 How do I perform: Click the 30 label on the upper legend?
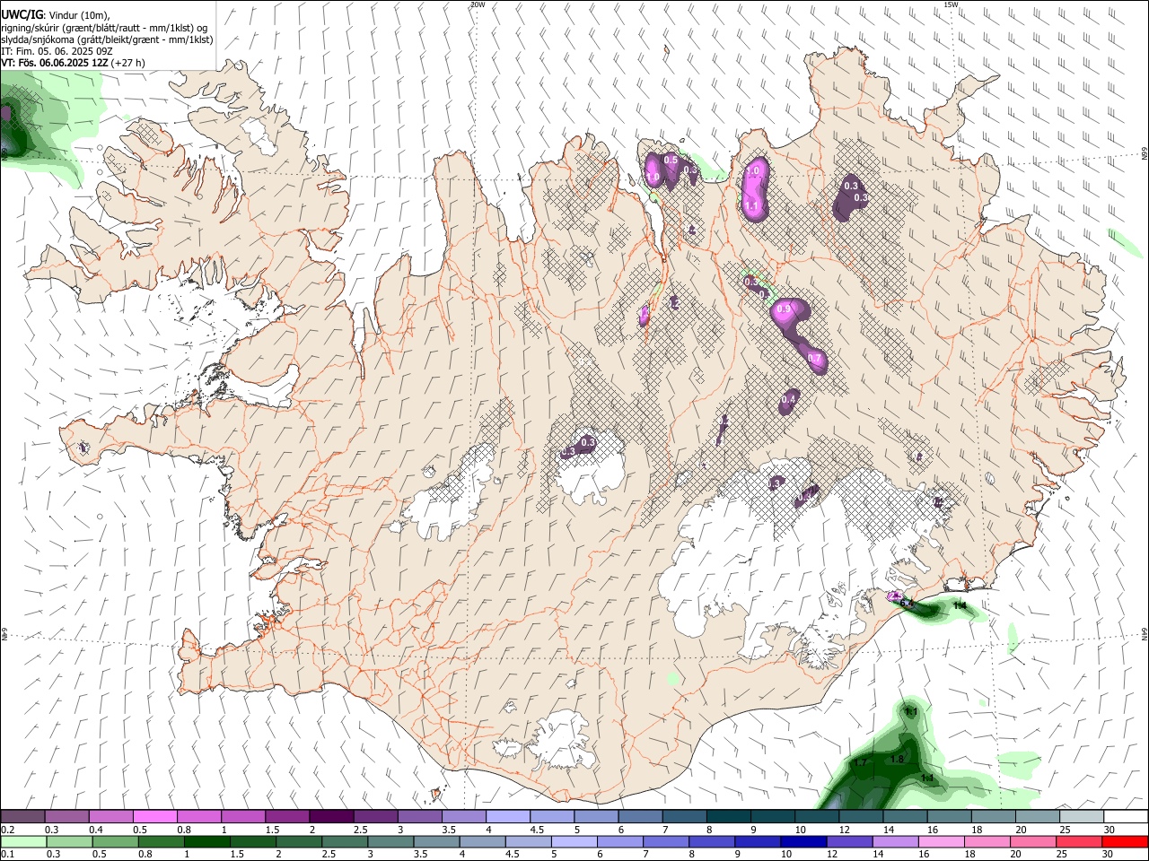point(1110,830)
